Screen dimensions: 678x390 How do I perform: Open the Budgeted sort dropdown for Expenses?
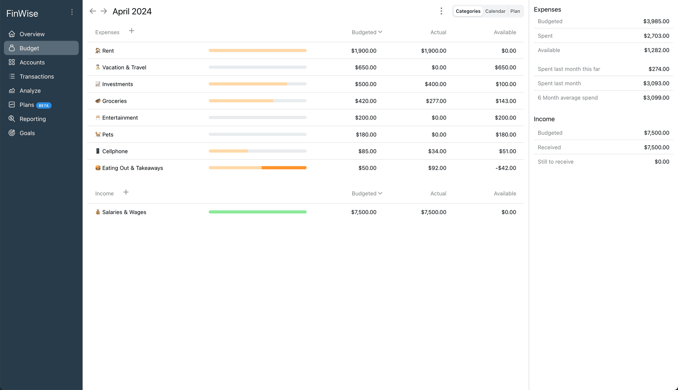(367, 32)
